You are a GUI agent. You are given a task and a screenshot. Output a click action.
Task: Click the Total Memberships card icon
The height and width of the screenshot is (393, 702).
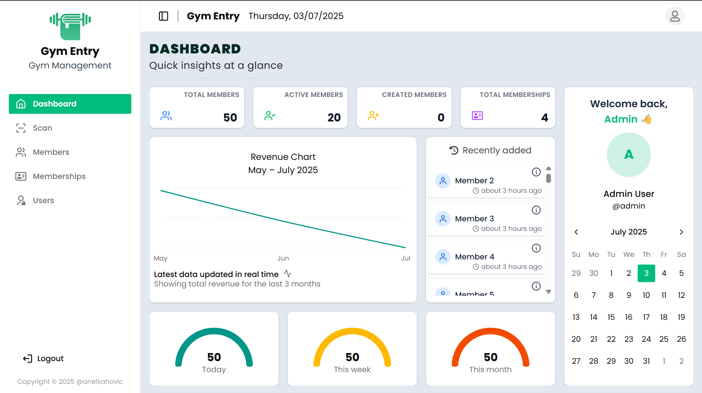[477, 116]
